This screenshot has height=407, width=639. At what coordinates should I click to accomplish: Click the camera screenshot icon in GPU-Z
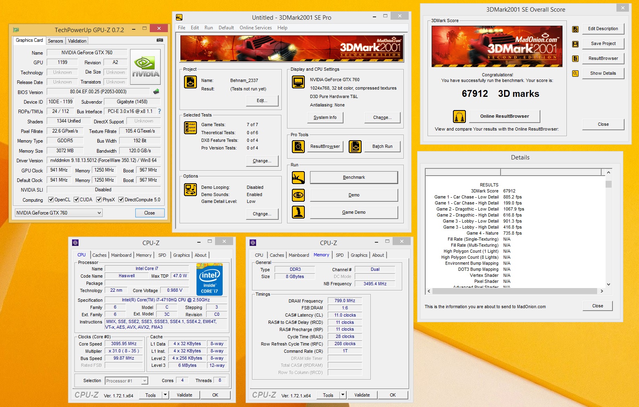(x=160, y=40)
